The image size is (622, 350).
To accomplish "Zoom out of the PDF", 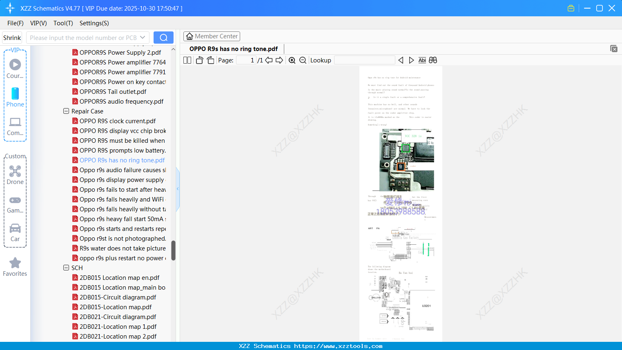I will [303, 60].
